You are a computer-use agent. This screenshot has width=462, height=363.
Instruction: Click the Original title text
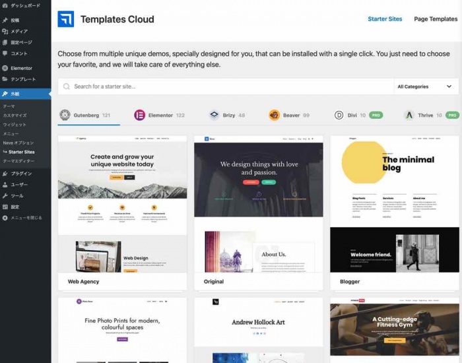pos(214,281)
